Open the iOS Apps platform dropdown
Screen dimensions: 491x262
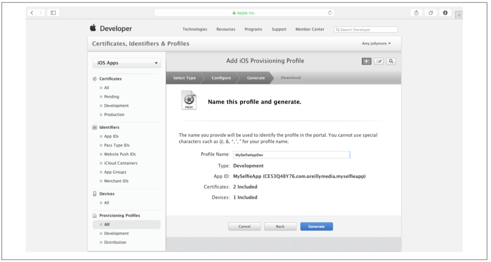[x=127, y=63]
